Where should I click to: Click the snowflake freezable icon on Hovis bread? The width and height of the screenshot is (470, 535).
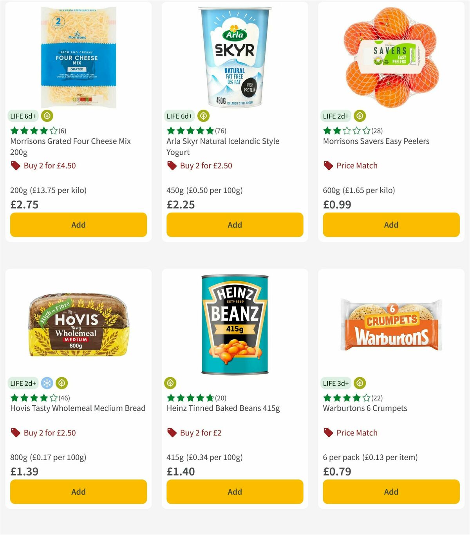pos(47,383)
